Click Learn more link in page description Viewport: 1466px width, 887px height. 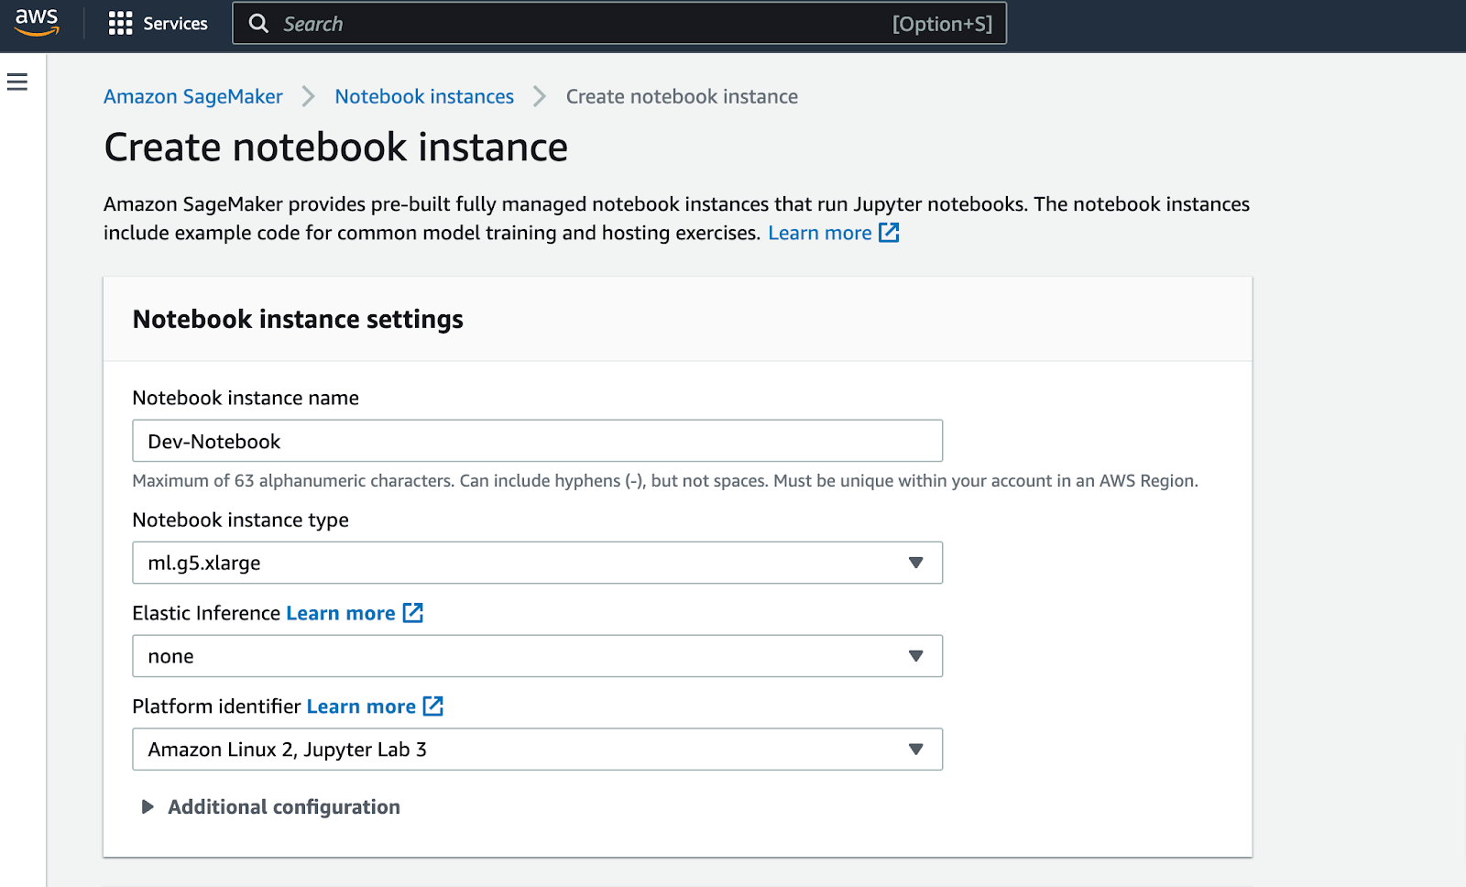point(819,233)
